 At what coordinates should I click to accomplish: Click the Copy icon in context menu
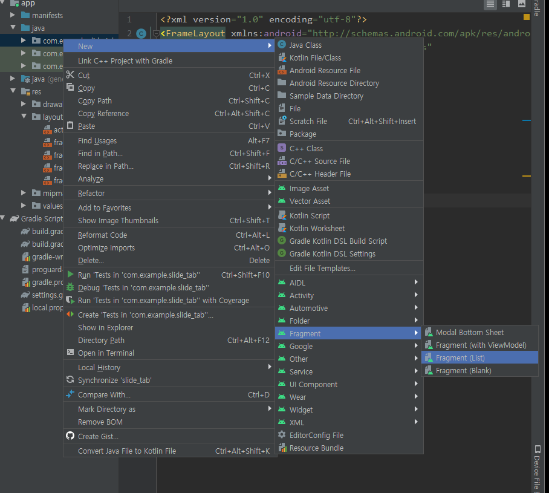[70, 87]
